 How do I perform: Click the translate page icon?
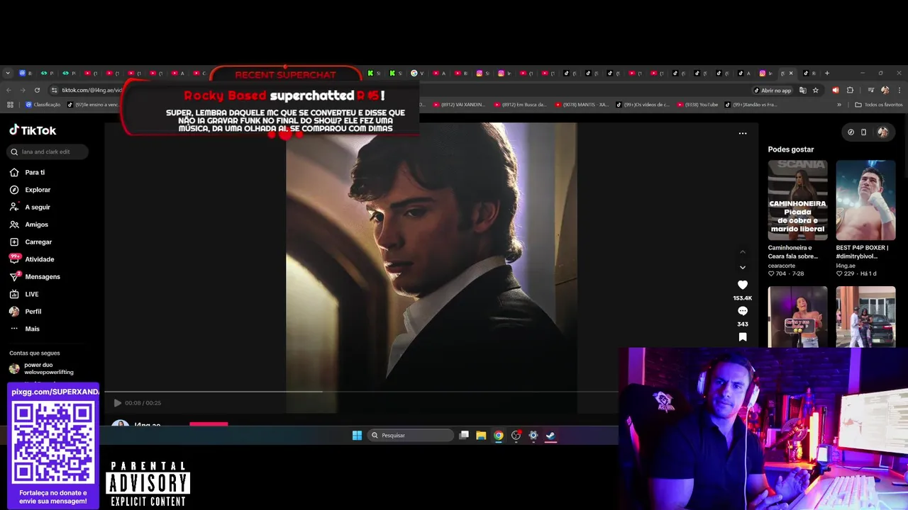click(802, 90)
